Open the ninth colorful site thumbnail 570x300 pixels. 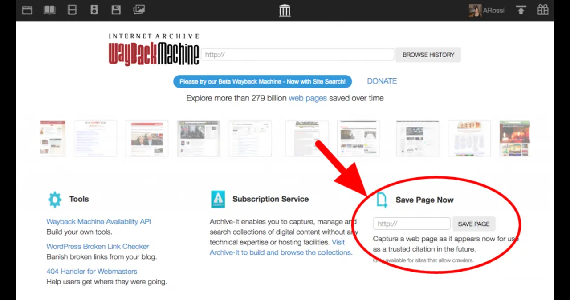(x=469, y=138)
